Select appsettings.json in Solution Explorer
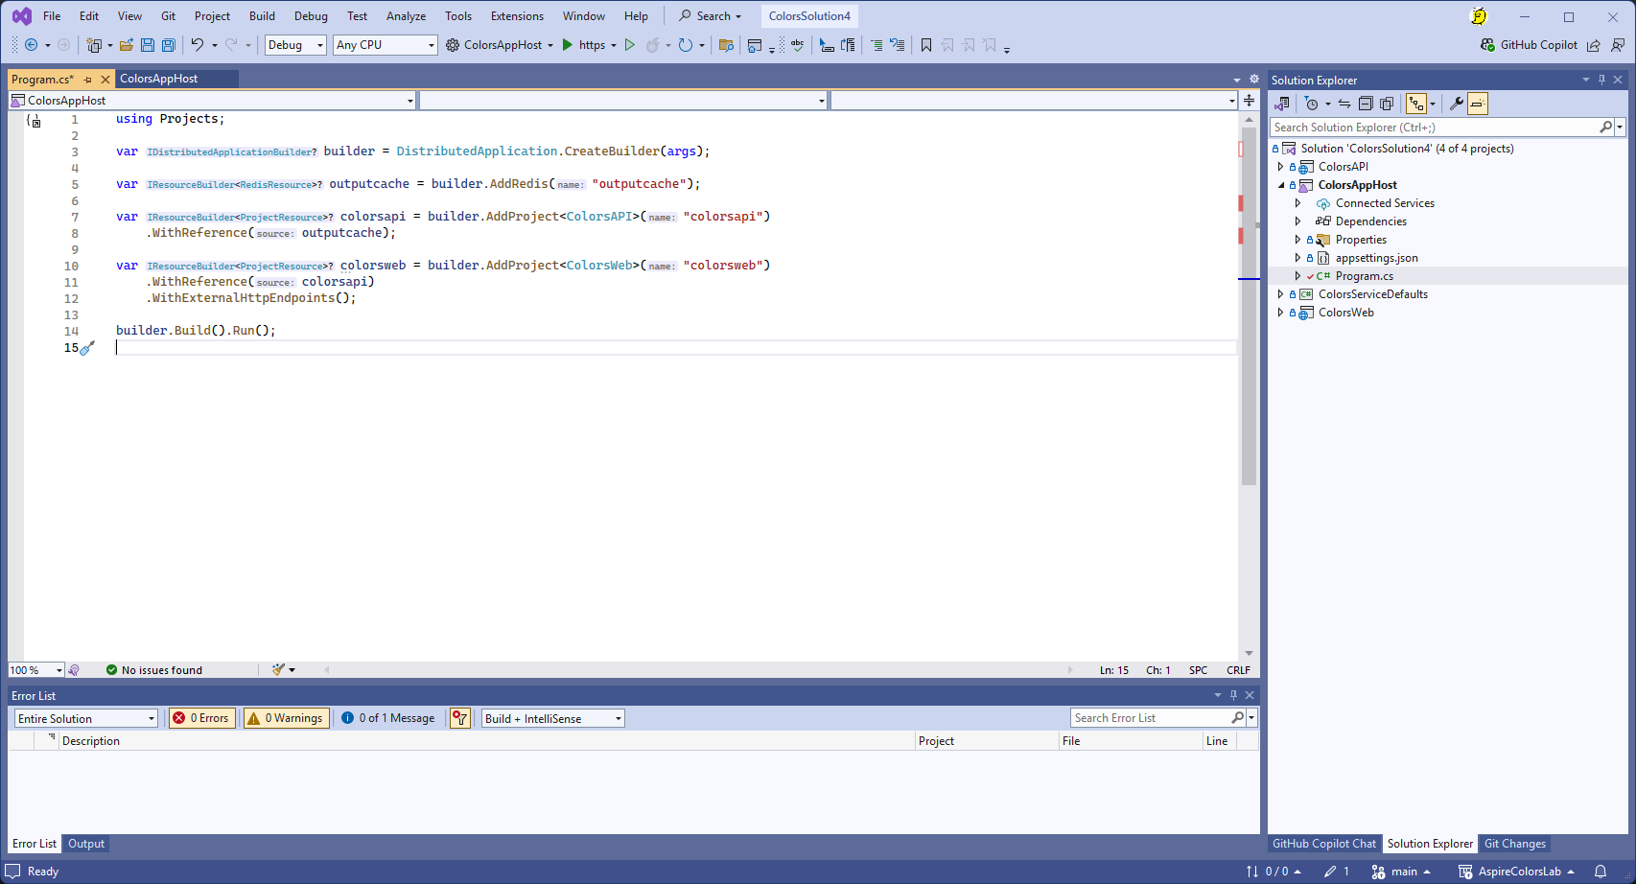 pos(1376,258)
